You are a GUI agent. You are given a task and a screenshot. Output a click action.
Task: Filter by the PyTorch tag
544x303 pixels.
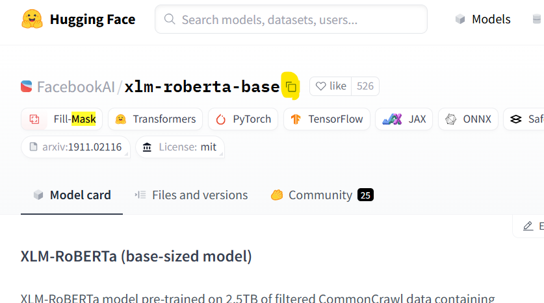(x=243, y=119)
